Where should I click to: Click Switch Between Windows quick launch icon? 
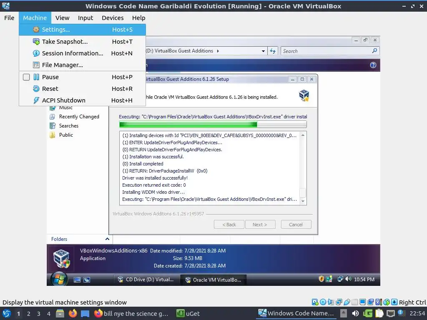[x=87, y=280]
